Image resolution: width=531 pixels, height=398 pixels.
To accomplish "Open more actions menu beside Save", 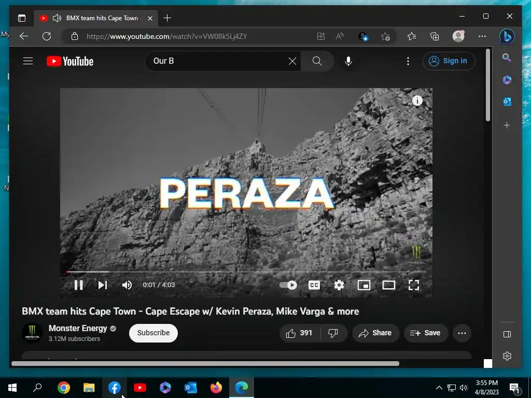I will point(462,333).
